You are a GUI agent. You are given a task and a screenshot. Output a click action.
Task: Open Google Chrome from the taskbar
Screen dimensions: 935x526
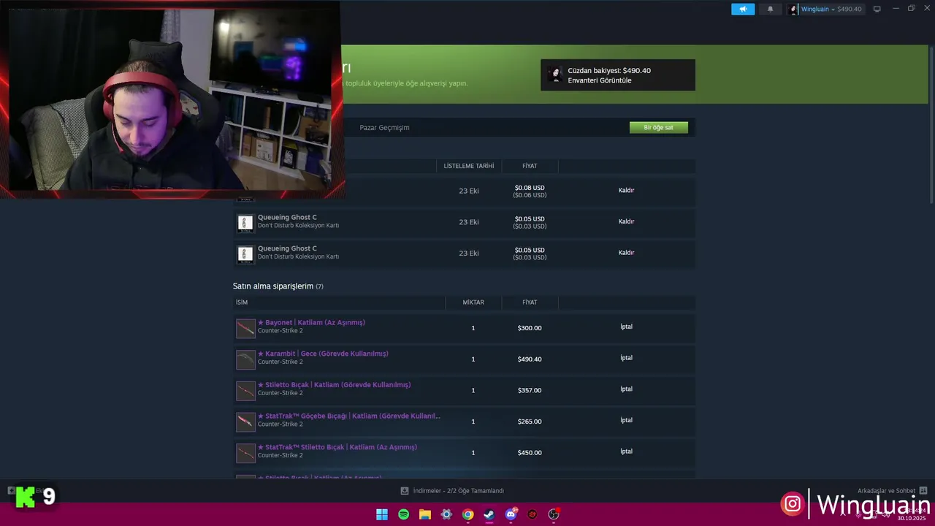coord(468,514)
